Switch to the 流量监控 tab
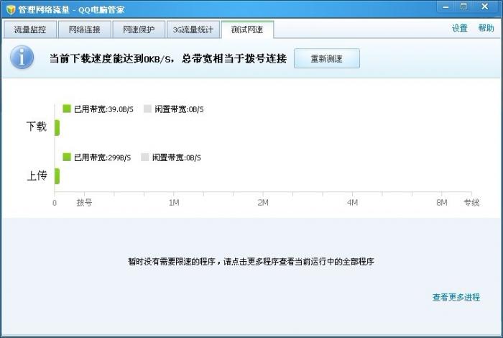Viewport: 503px width, 338px height. click(30, 29)
